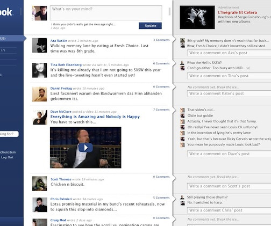Image resolution: width=271 pixels, height=226 pixels.
Task: Open Dave McClure's avatar image
Action: [40, 117]
